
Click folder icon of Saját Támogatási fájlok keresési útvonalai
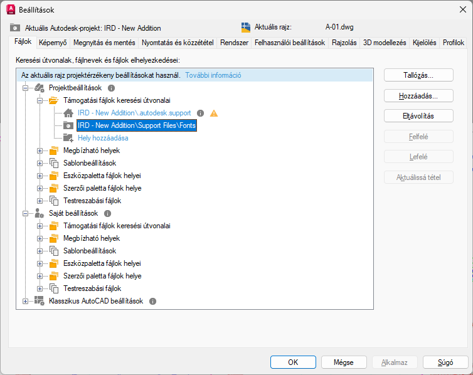click(54, 226)
